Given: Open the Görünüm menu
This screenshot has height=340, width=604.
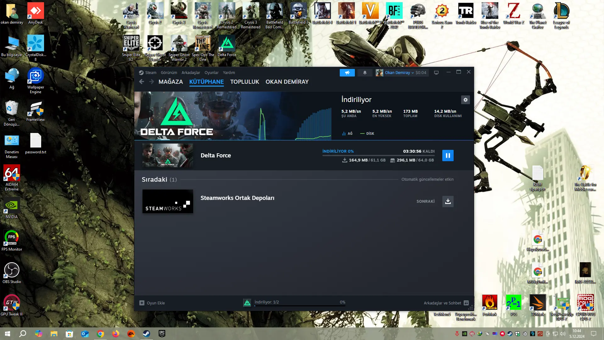Looking at the screenshot, I should pyautogui.click(x=169, y=73).
